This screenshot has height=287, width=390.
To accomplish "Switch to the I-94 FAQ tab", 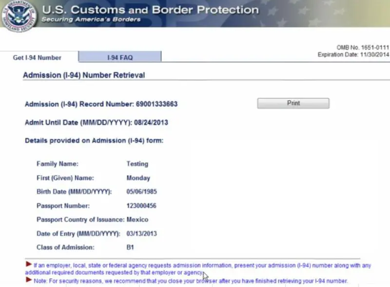I will (x=120, y=57).
